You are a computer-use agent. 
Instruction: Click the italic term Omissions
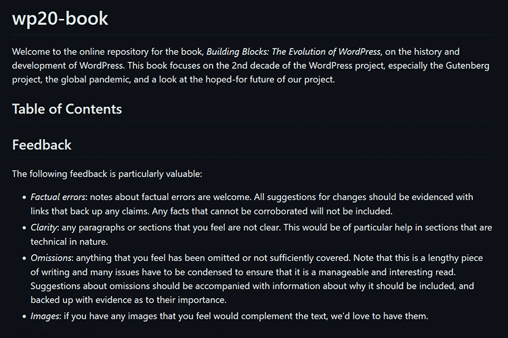[51, 258]
